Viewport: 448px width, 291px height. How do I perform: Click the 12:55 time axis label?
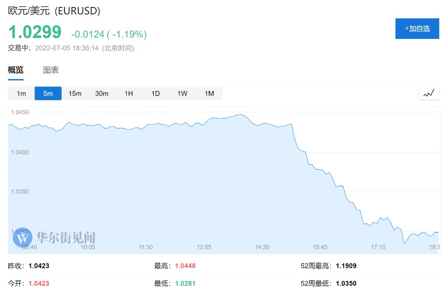click(204, 247)
